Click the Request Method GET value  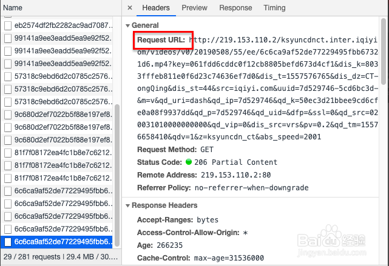(207, 150)
